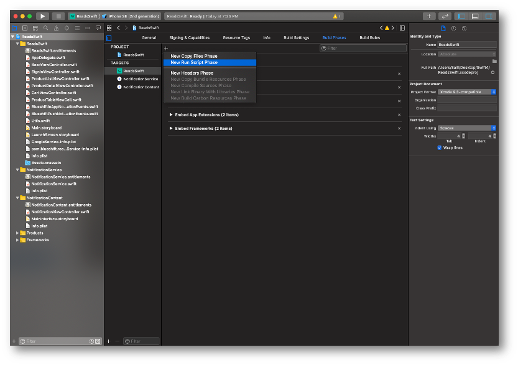Select the General tab
The height and width of the screenshot is (365, 518).
click(149, 38)
